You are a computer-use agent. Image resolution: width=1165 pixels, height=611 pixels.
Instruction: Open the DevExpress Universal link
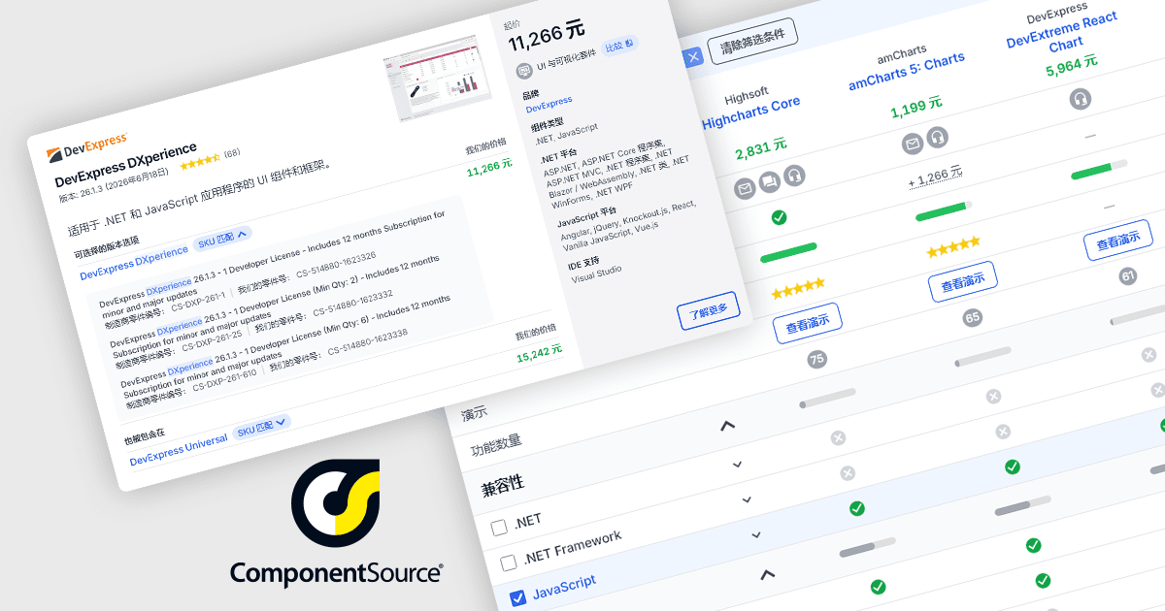(179, 450)
